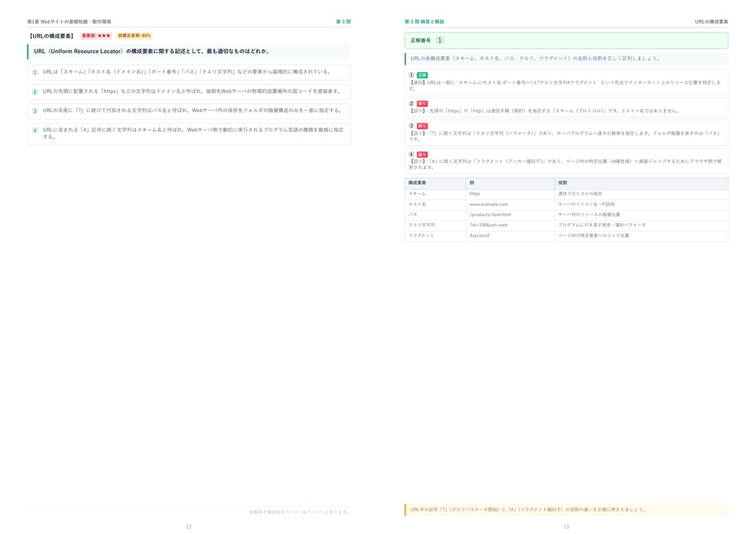Click explanation ② text about 'https' や 'http' スキーム
755x534 pixels.
tap(544, 111)
